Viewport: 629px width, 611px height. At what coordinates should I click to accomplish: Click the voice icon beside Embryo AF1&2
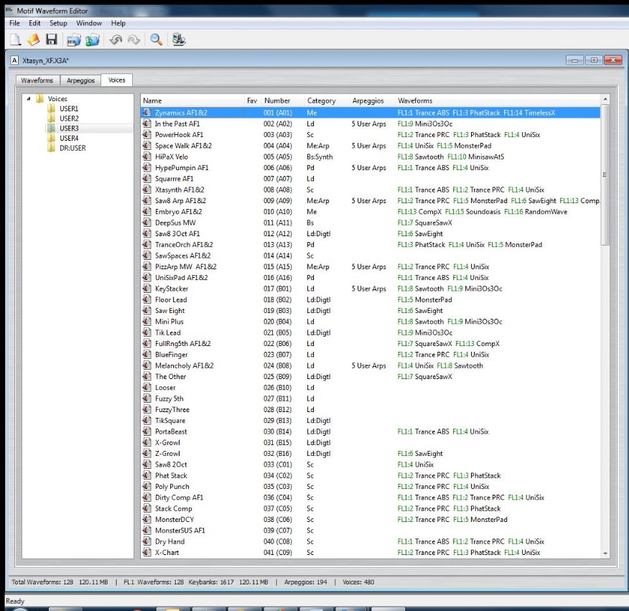click(147, 211)
